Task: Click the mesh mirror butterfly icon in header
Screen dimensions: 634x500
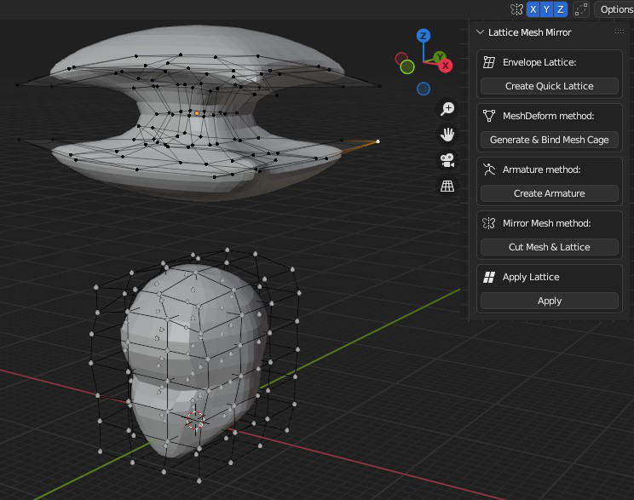Action: coord(516,9)
